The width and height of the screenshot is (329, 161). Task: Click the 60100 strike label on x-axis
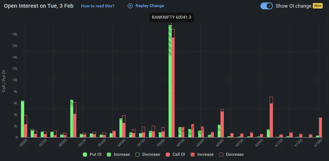coord(180,143)
